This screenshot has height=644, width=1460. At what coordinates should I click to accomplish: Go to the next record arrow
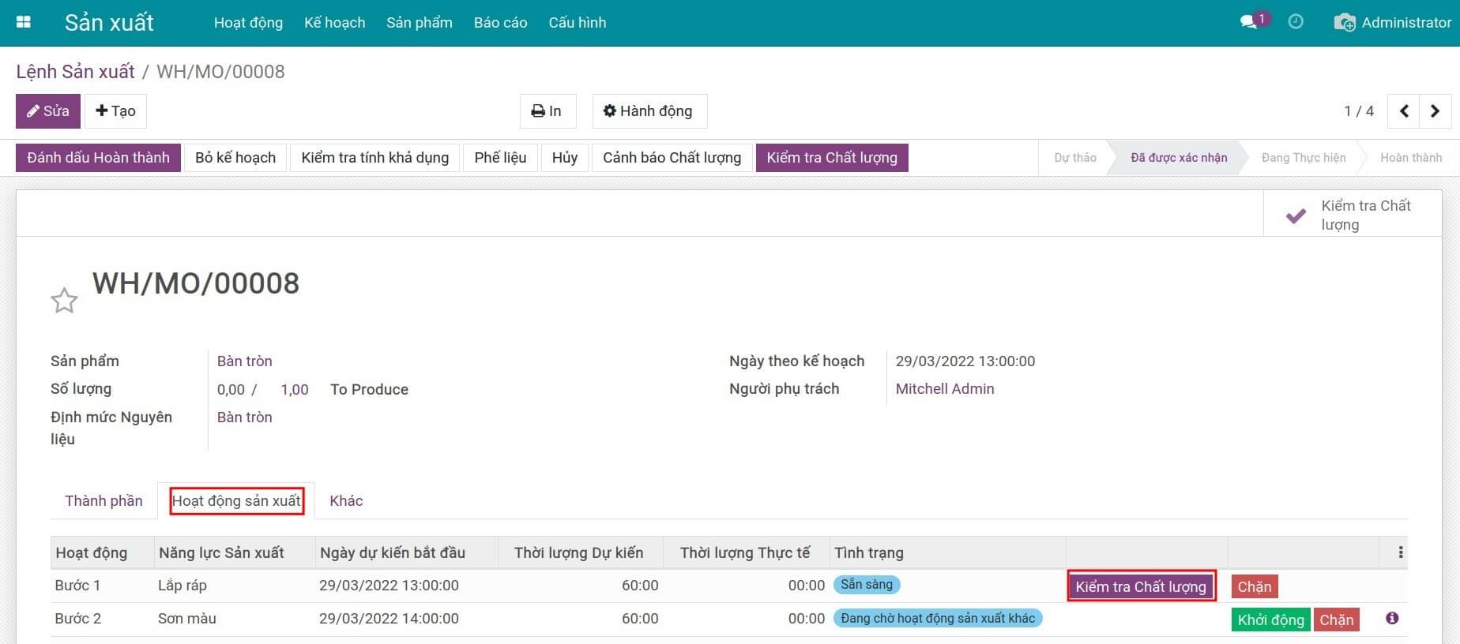click(1435, 111)
